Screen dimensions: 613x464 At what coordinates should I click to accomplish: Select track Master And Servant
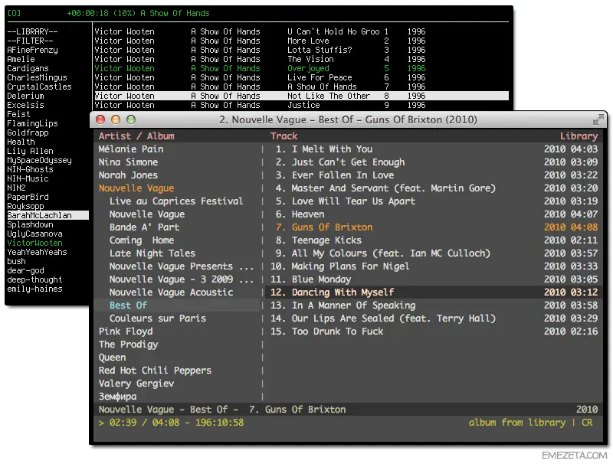click(x=434, y=188)
